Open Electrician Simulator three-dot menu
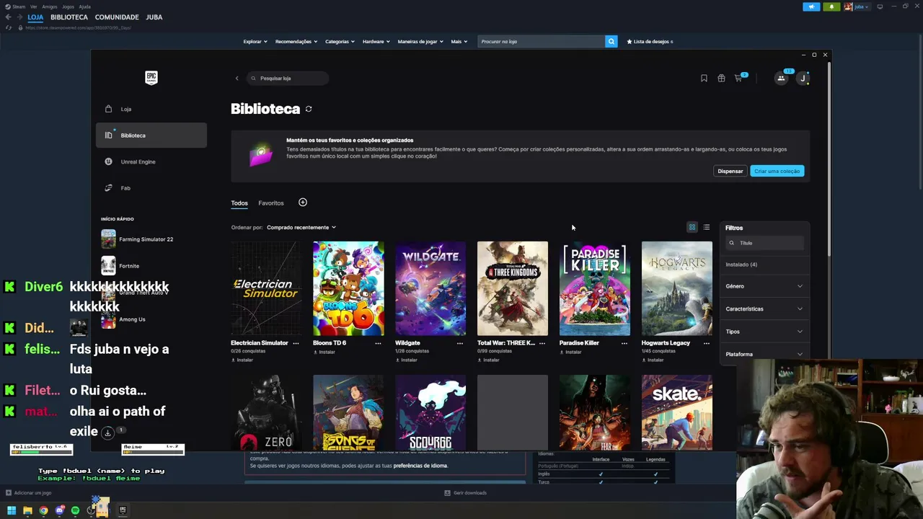This screenshot has height=519, width=923. click(x=296, y=343)
